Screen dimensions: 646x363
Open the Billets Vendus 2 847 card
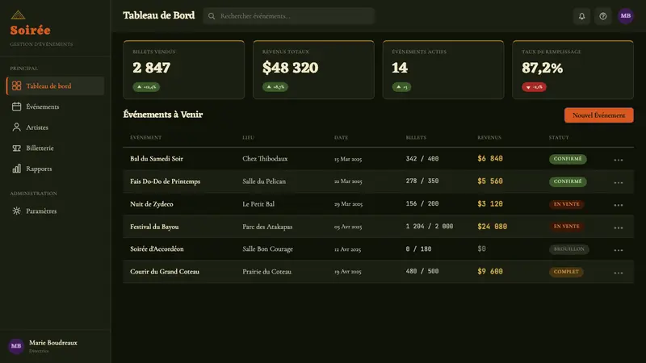coord(184,69)
